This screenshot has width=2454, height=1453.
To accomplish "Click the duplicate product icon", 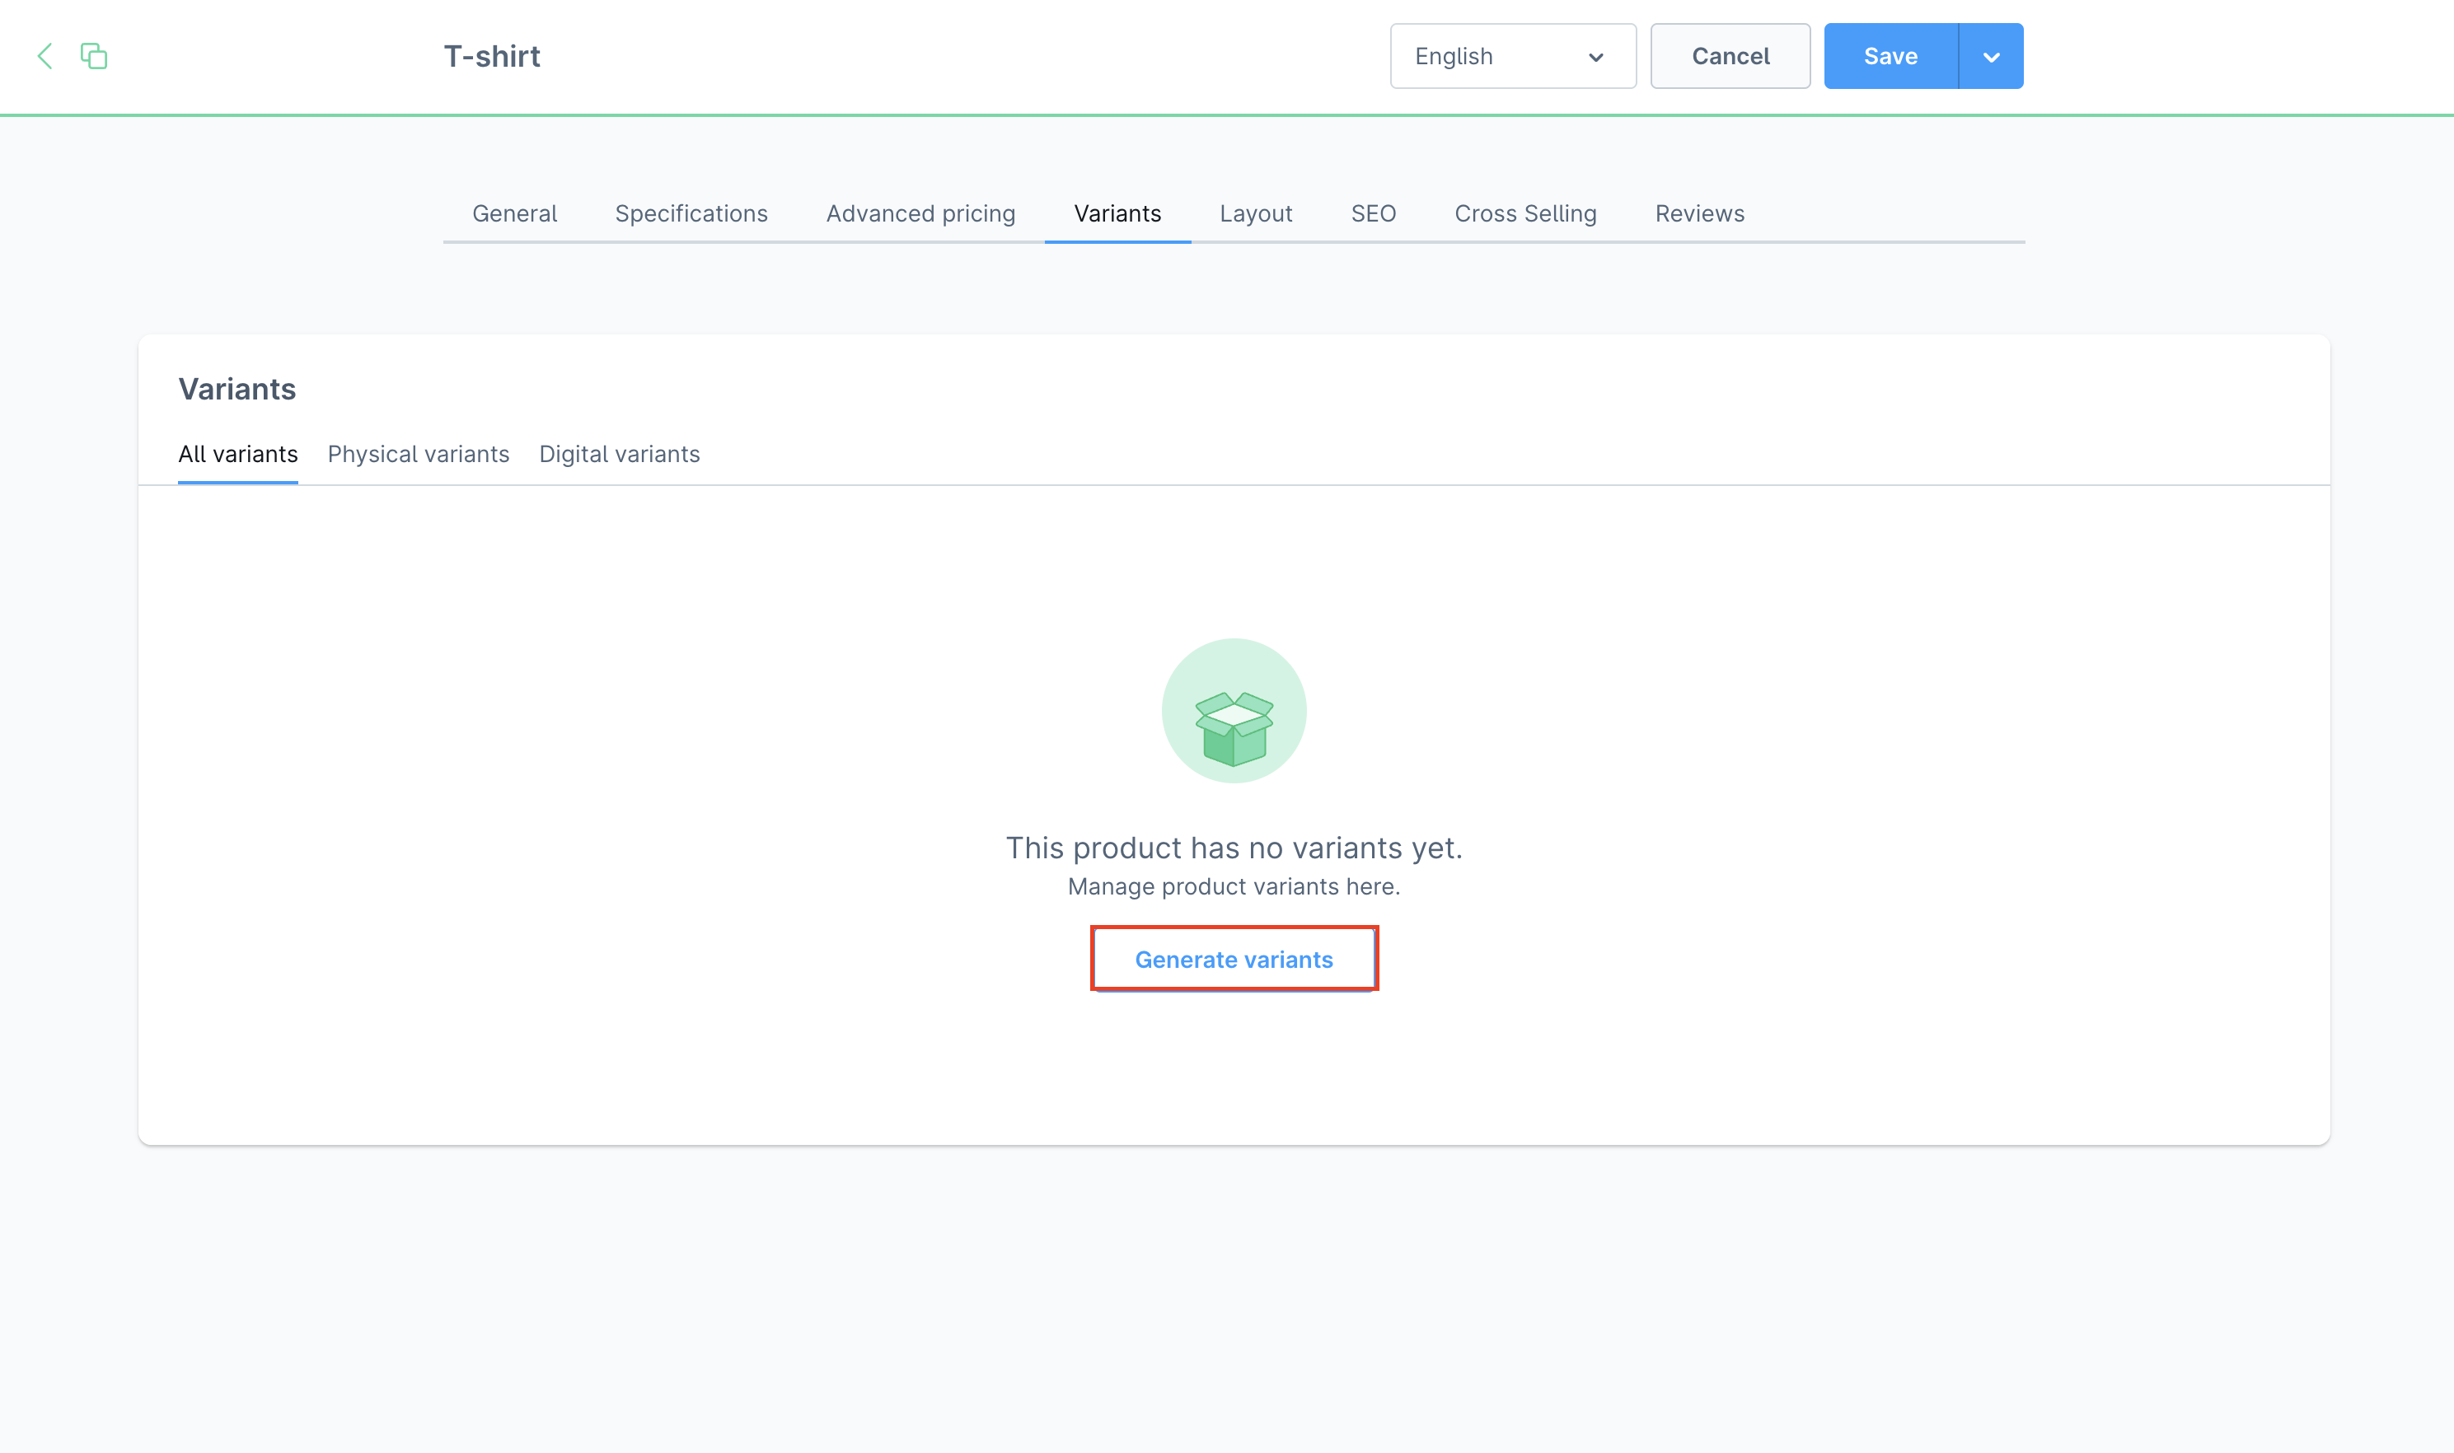I will tap(94, 56).
